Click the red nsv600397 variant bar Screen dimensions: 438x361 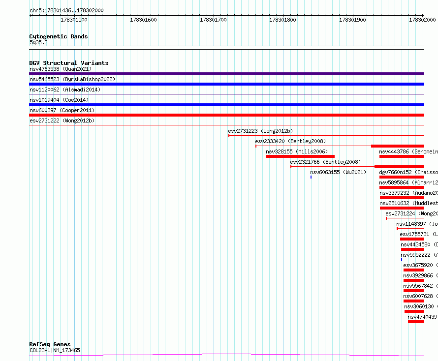226,115
